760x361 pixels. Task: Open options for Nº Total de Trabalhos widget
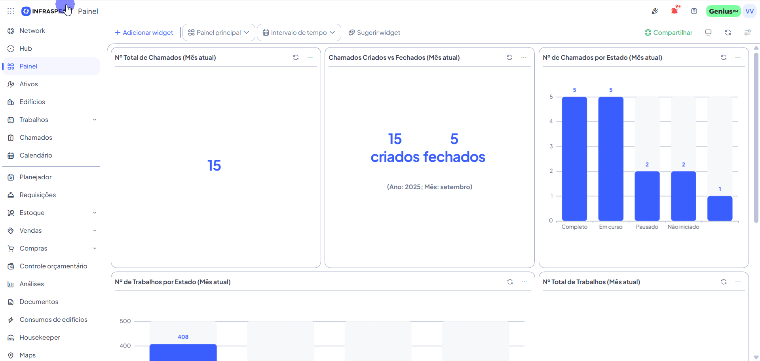coord(738,282)
